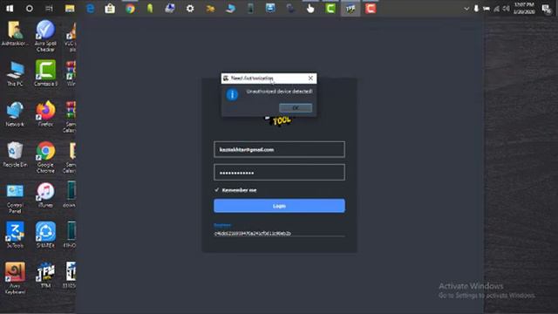This screenshot has width=558, height=314.
Task: Select the active JFM tool taskbar icon
Action: 350,8
